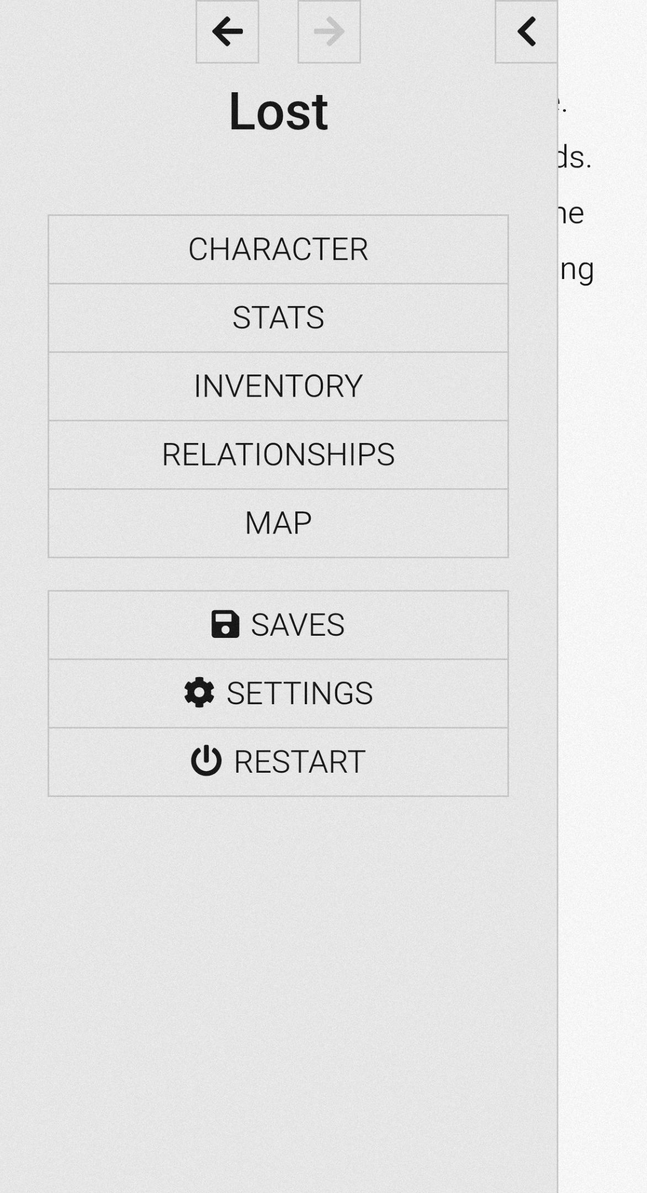Open the CHARACTER menu entry

pyautogui.click(x=278, y=249)
